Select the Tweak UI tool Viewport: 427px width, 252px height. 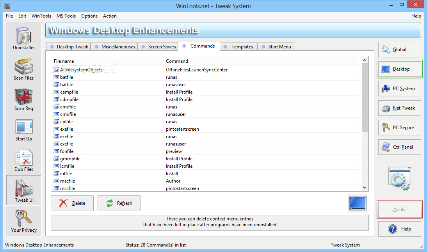[x=24, y=190]
